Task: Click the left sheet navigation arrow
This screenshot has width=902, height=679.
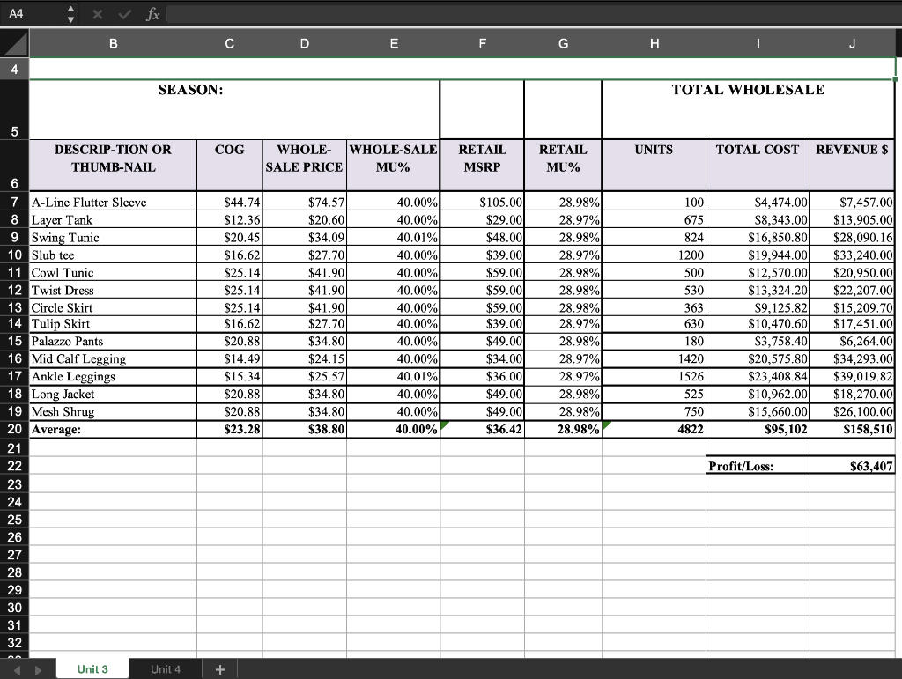Action: tap(18, 669)
